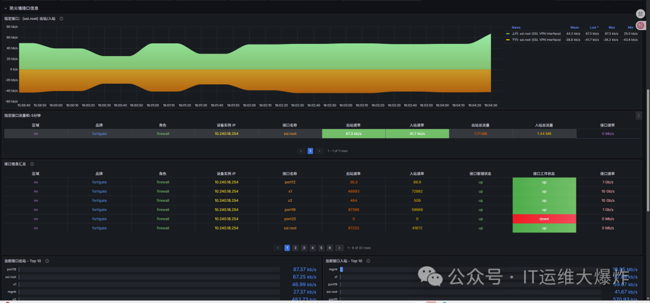650x303 pixels.
Task: Click the x1 interface name in summary table
Action: (290, 192)
